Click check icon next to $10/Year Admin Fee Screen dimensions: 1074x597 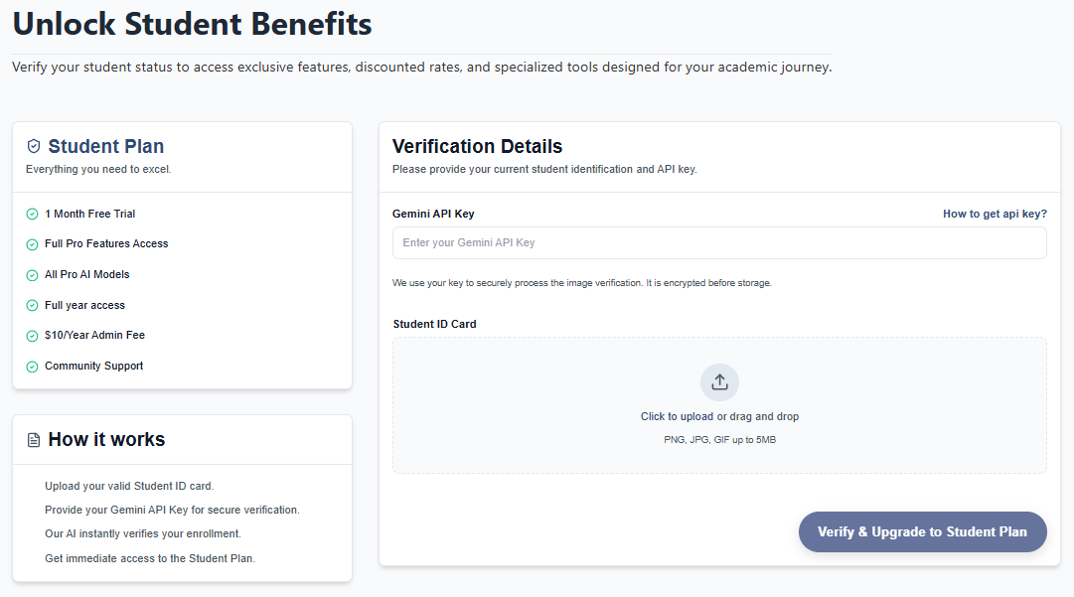pos(32,336)
